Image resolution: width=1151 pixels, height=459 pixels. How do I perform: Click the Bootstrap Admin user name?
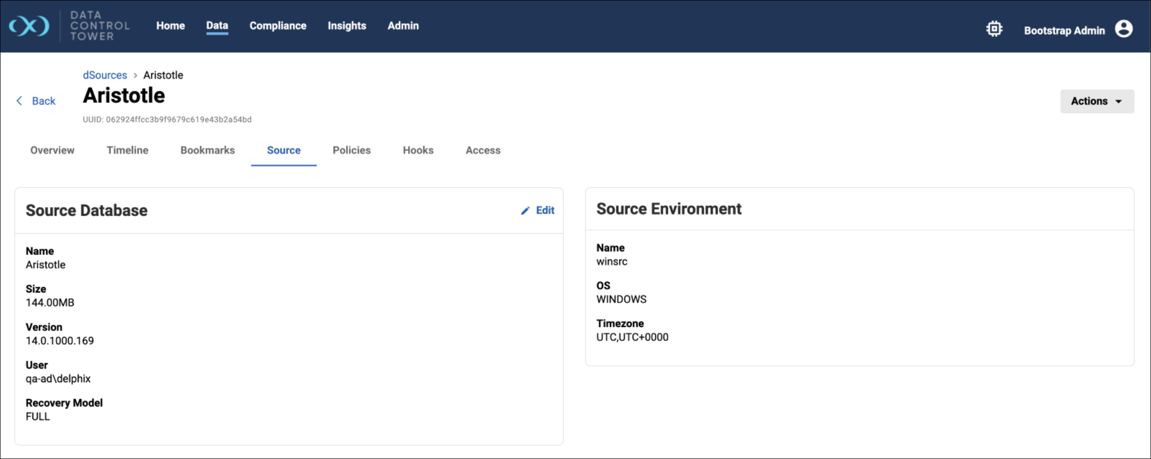(1064, 30)
